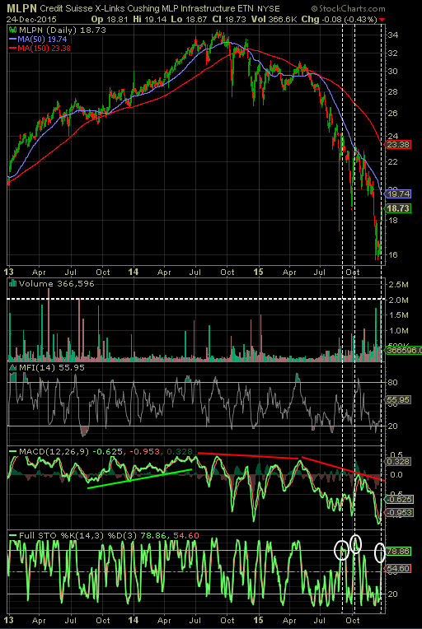422x629 pixels.
Task: Click the year 14 label under the price panel
Action: (134, 272)
